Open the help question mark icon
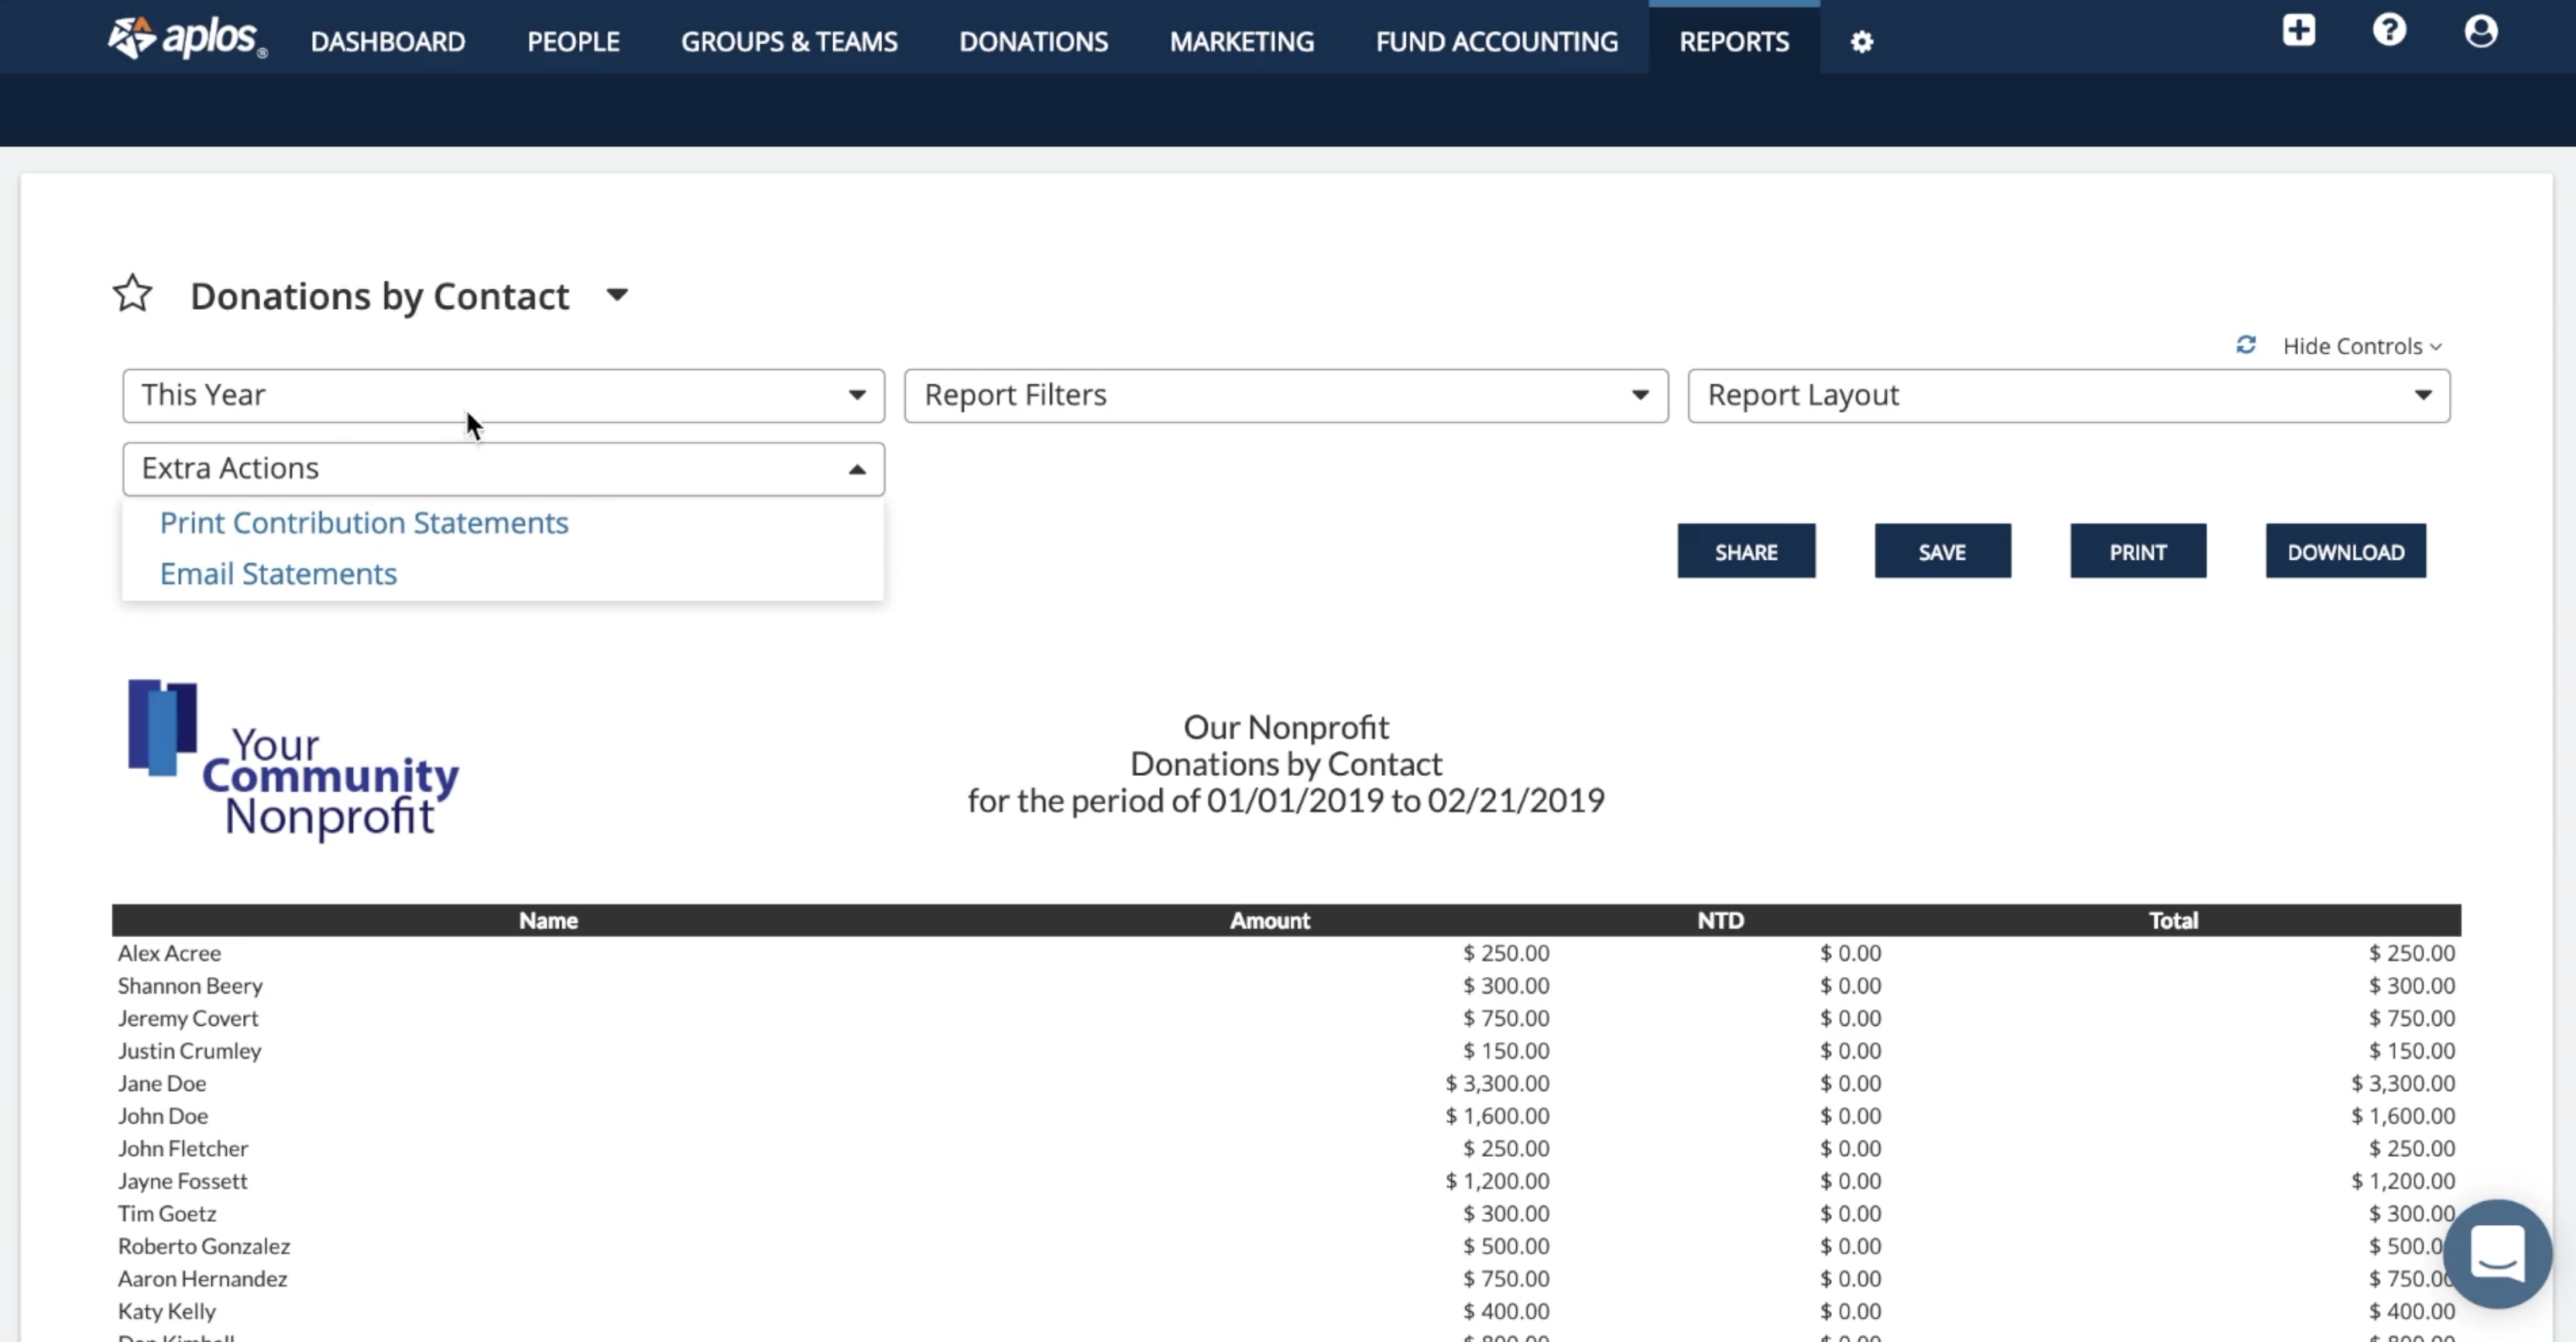 (2389, 30)
